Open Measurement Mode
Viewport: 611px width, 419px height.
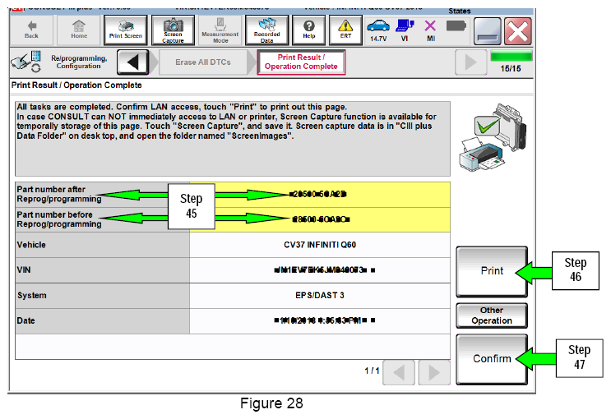220,30
